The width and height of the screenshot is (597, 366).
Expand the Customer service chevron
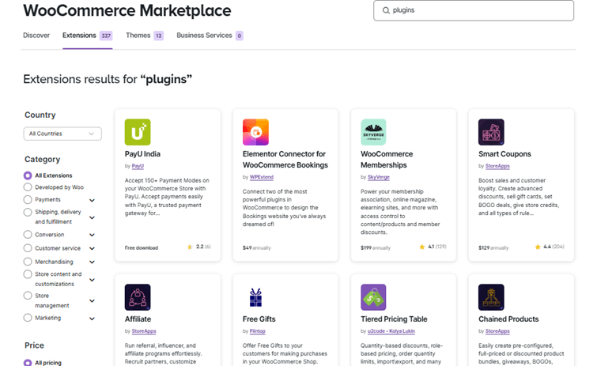tap(92, 248)
